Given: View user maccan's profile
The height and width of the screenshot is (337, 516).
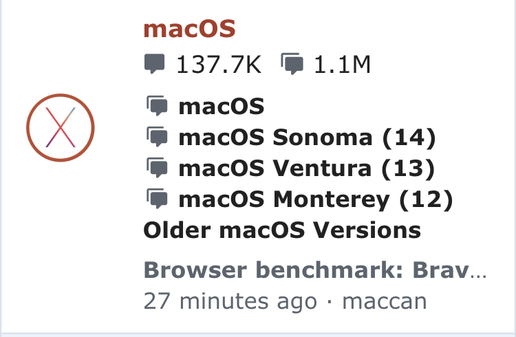Looking at the screenshot, I should (385, 301).
